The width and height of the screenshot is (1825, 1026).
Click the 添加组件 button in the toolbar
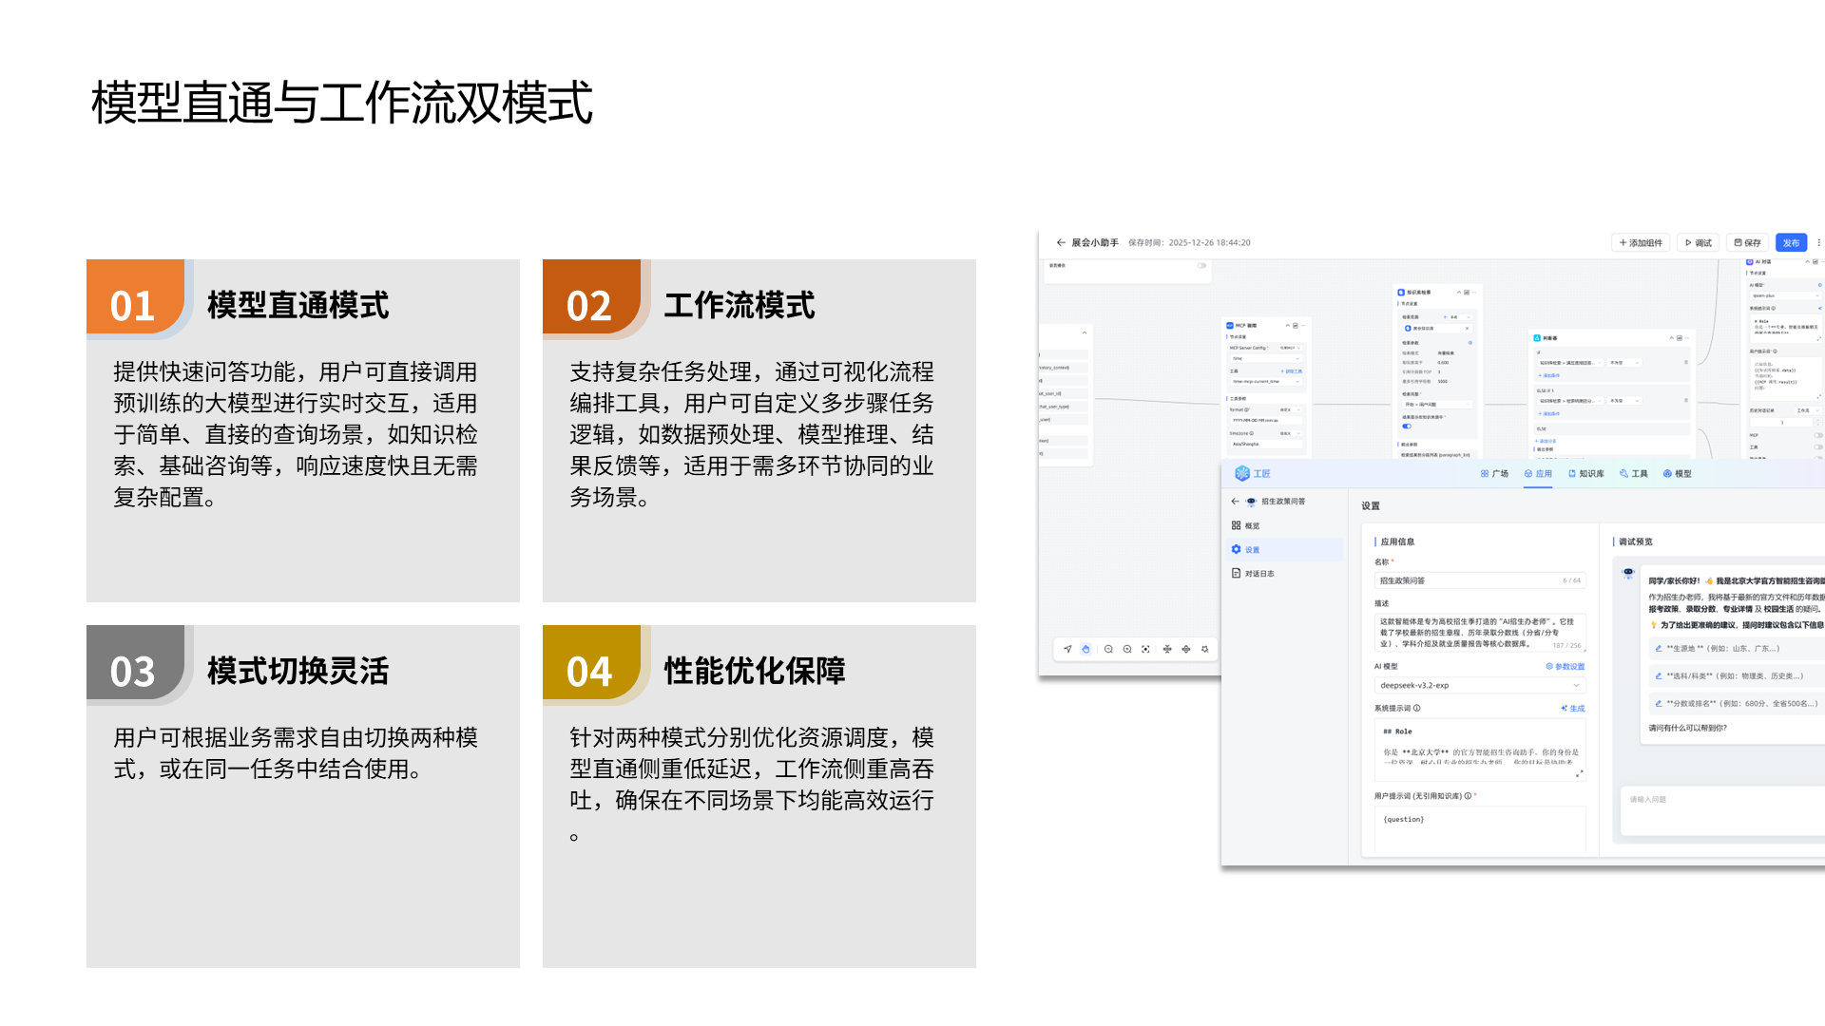pyautogui.click(x=1642, y=243)
